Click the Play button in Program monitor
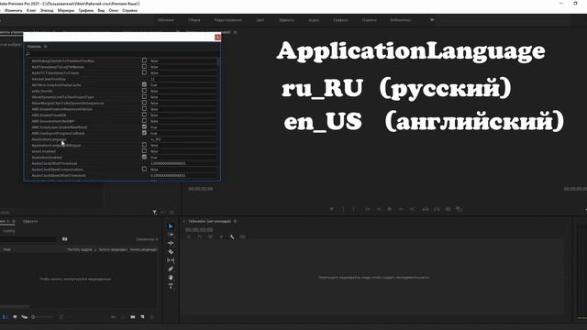Image resolution: width=587 pixels, height=330 pixels. tap(389, 209)
